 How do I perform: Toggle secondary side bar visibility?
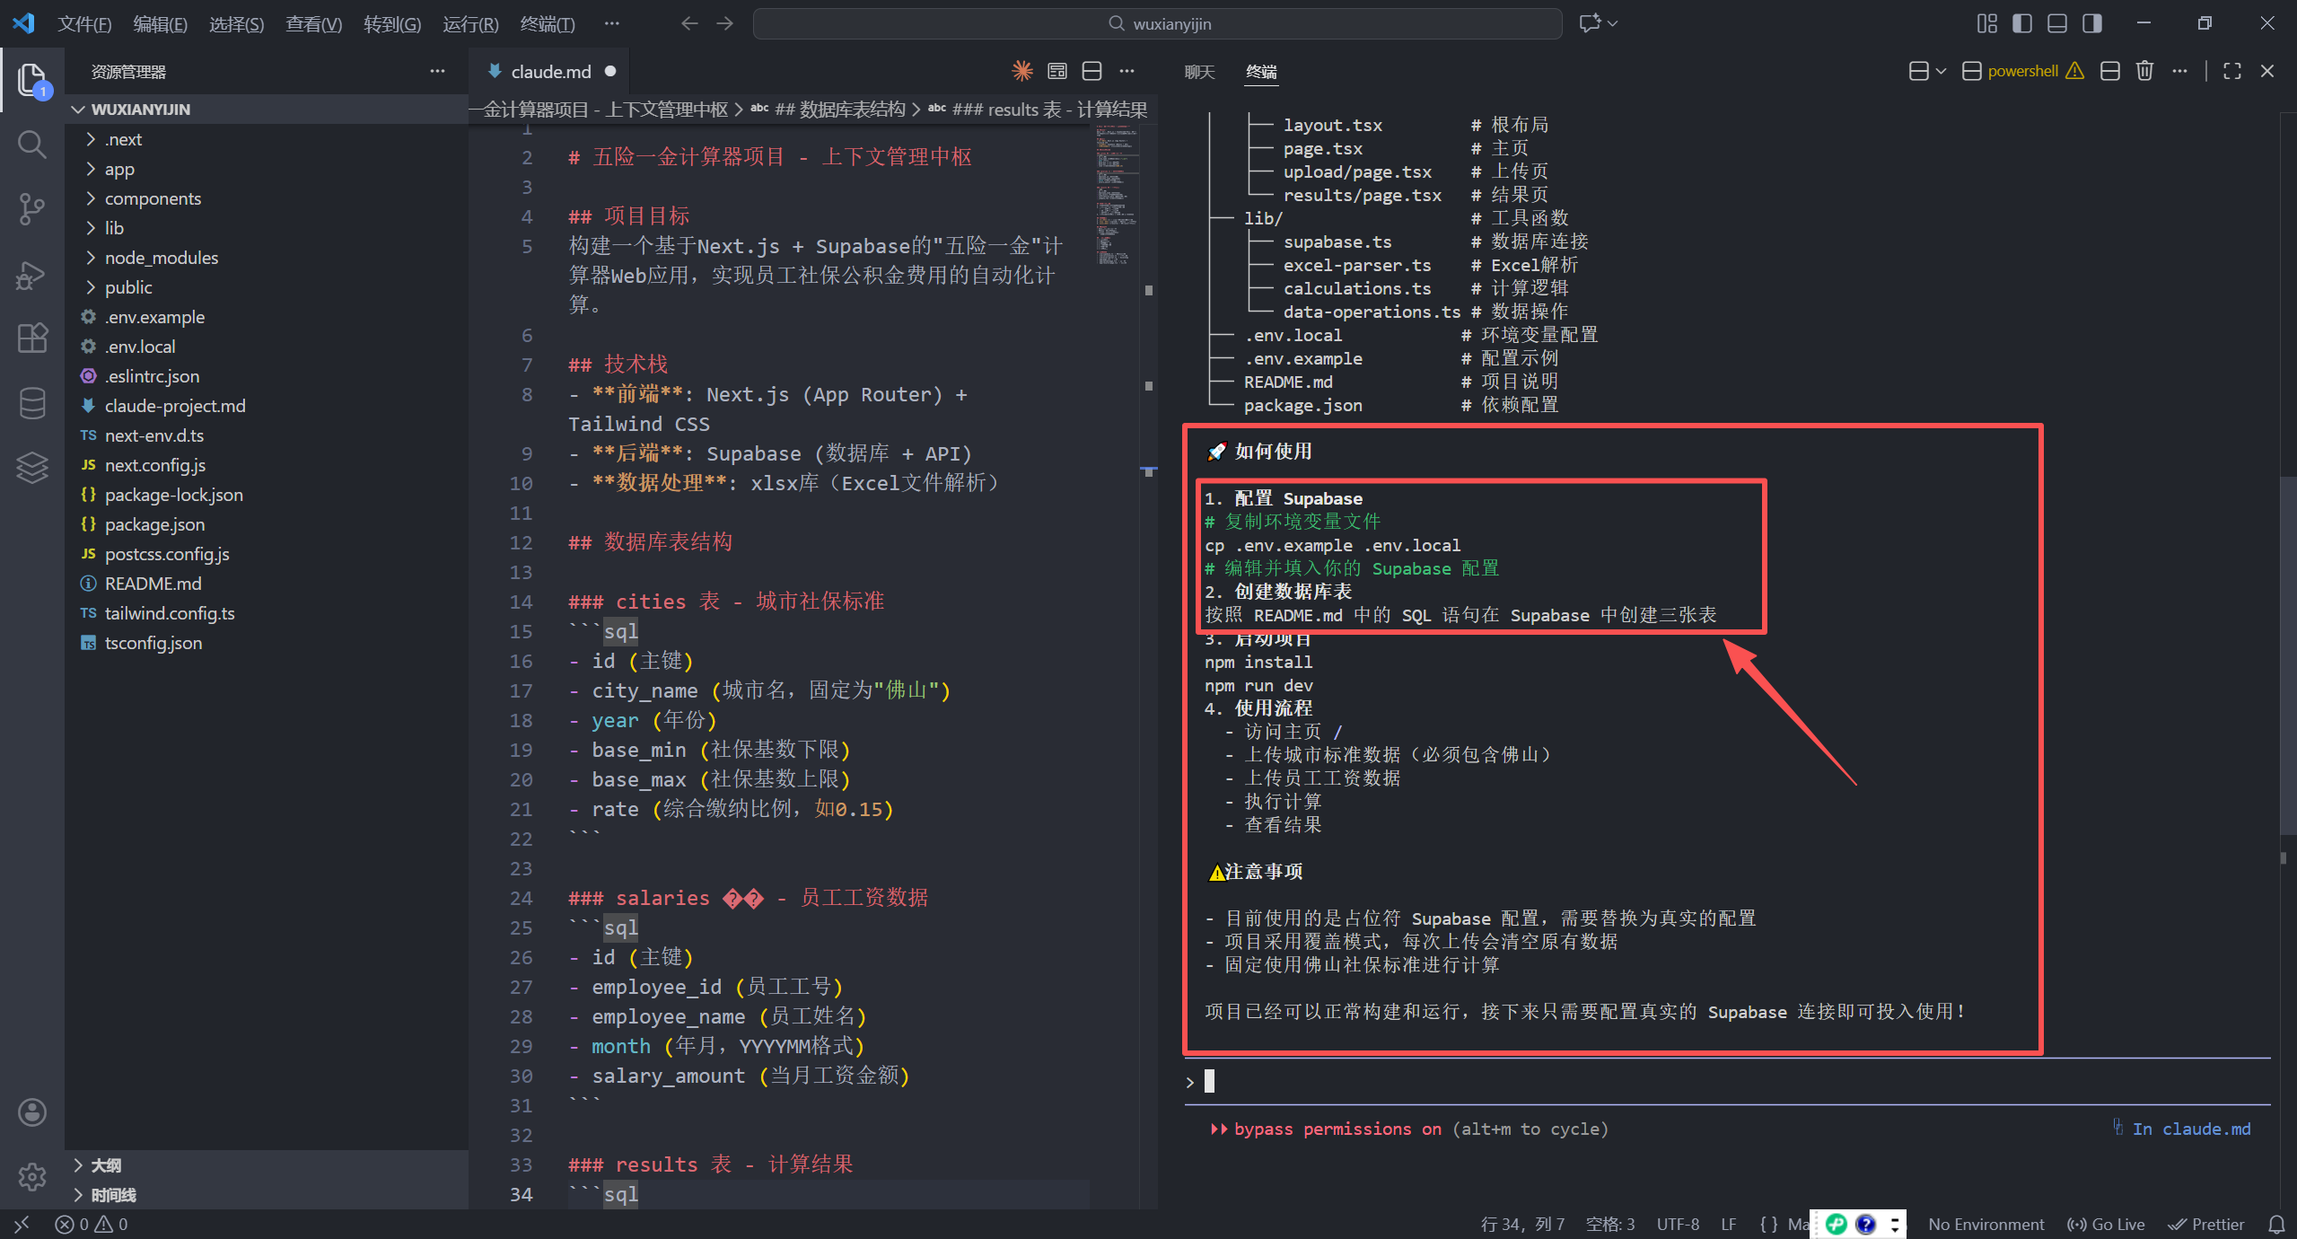coord(2091,23)
